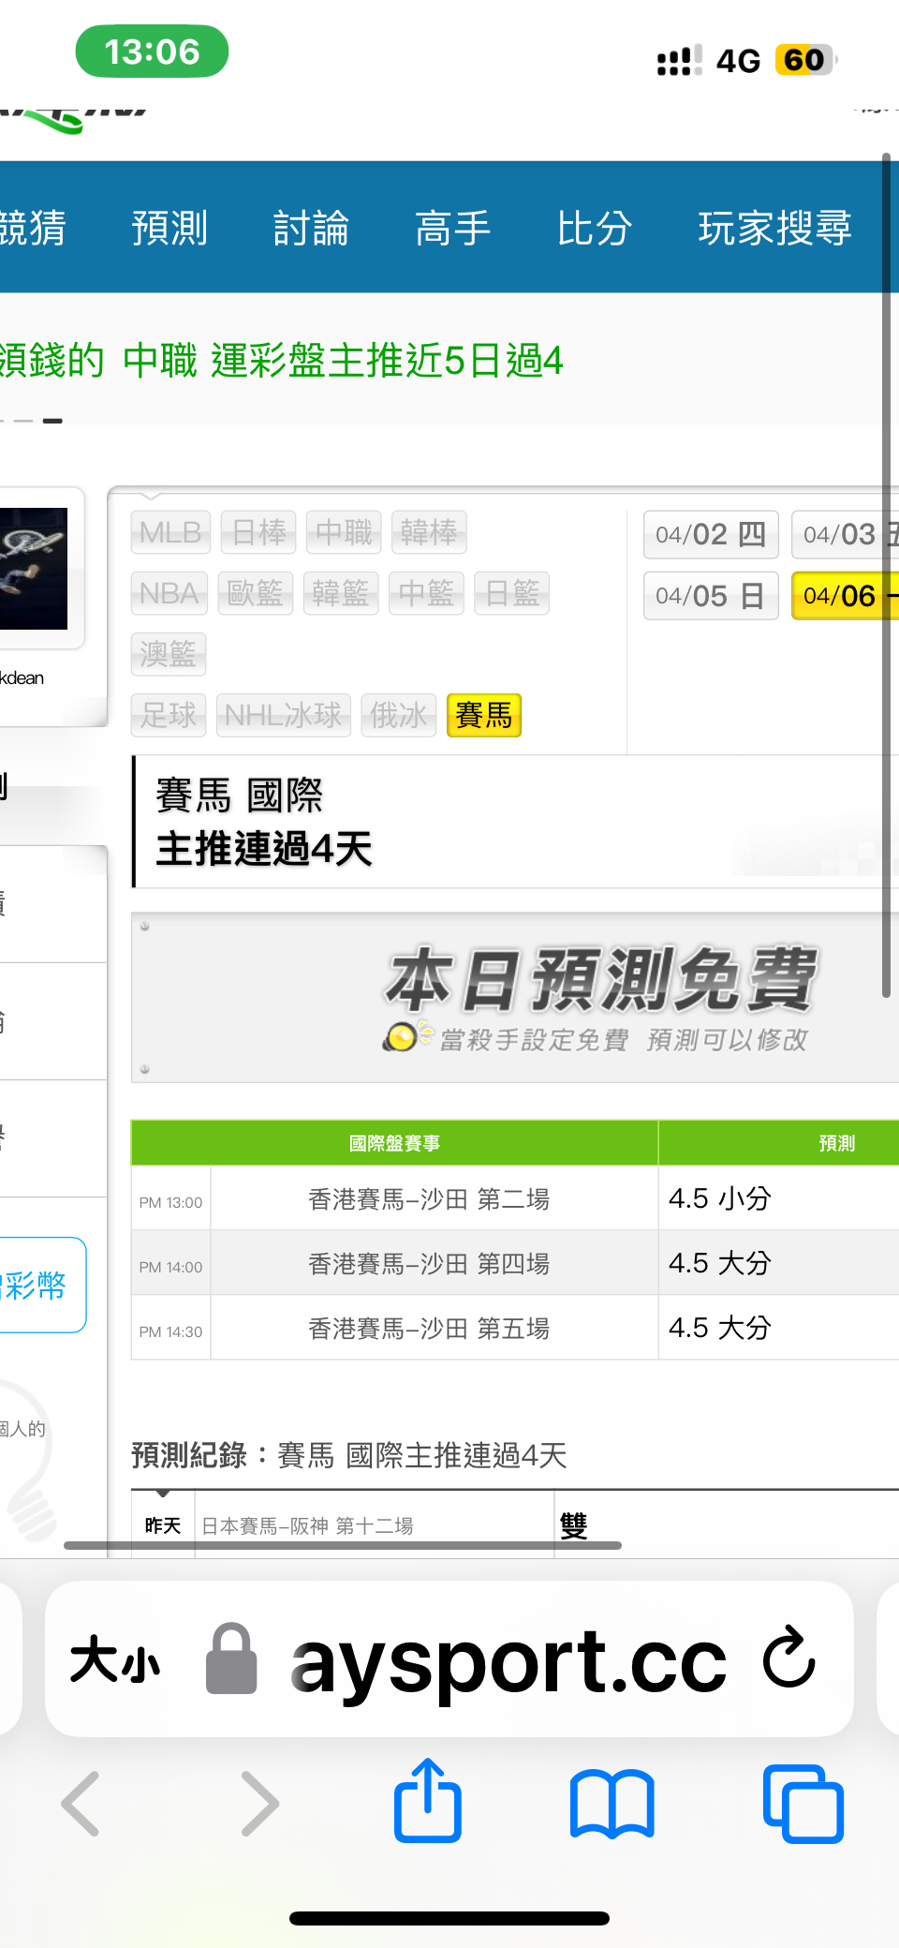The height and width of the screenshot is (1948, 899).
Task: Select the 澳籃 league filter
Action: coord(168,654)
